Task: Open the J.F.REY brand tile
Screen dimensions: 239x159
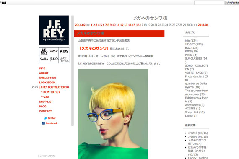Action: (x=44, y=51)
